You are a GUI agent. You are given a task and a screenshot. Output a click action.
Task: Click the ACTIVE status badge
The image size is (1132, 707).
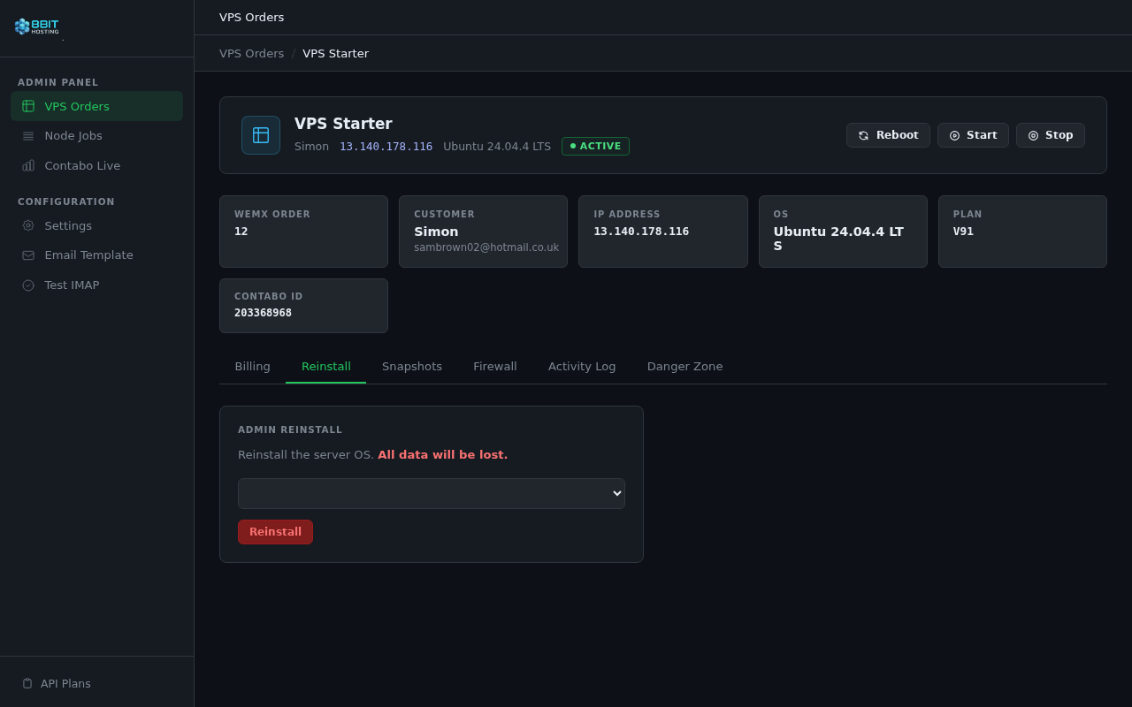coord(595,146)
